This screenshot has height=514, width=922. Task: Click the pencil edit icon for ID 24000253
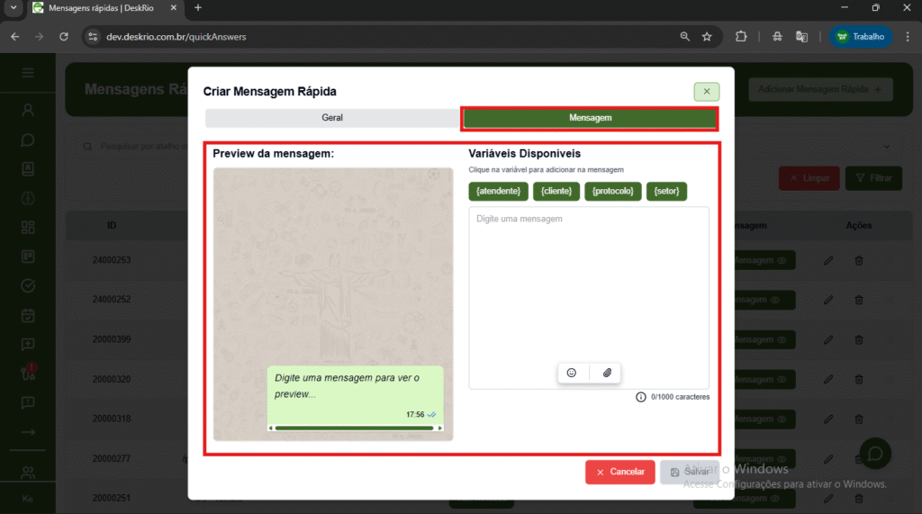tap(828, 260)
